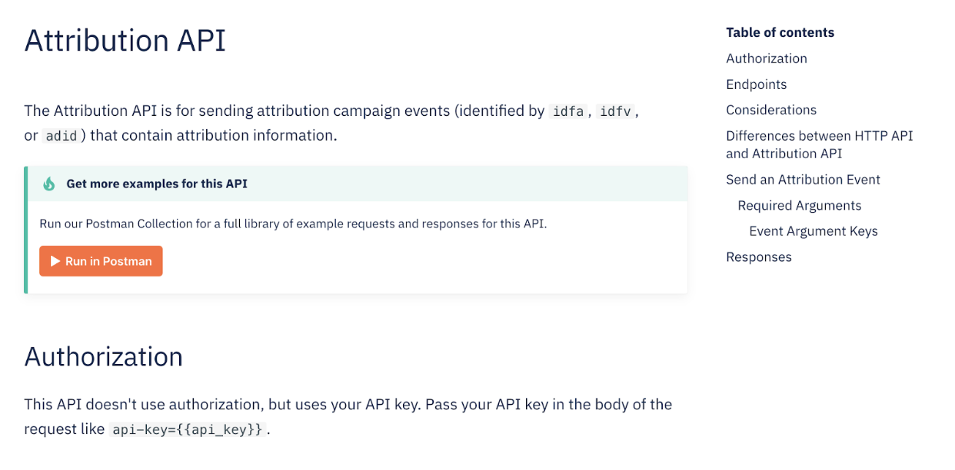This screenshot has width=955, height=470.
Task: Select Send an Attribution Event link
Action: (803, 180)
